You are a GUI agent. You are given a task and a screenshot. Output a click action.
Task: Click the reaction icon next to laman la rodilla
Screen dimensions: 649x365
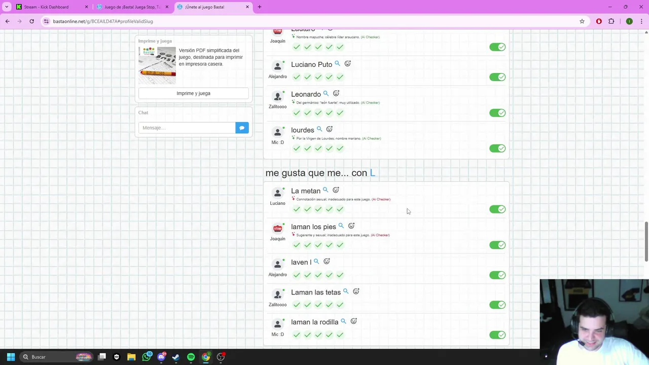354,321
